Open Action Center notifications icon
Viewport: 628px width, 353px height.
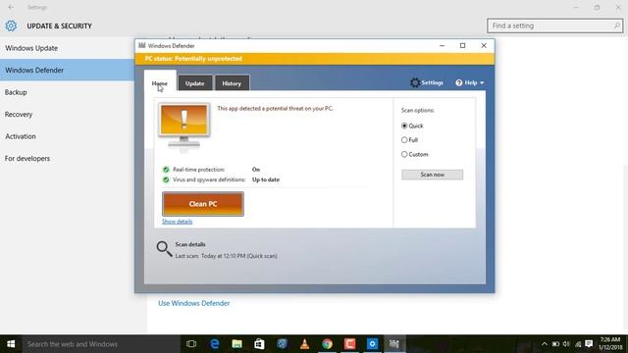click(589, 344)
